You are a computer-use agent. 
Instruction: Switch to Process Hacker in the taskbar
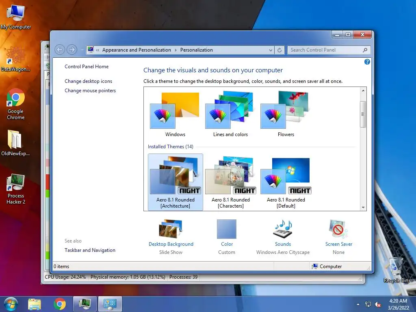click(85, 304)
